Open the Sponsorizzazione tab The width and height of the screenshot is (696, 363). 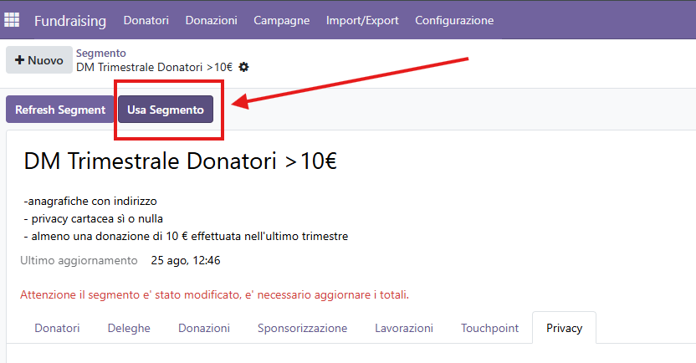coord(302,328)
